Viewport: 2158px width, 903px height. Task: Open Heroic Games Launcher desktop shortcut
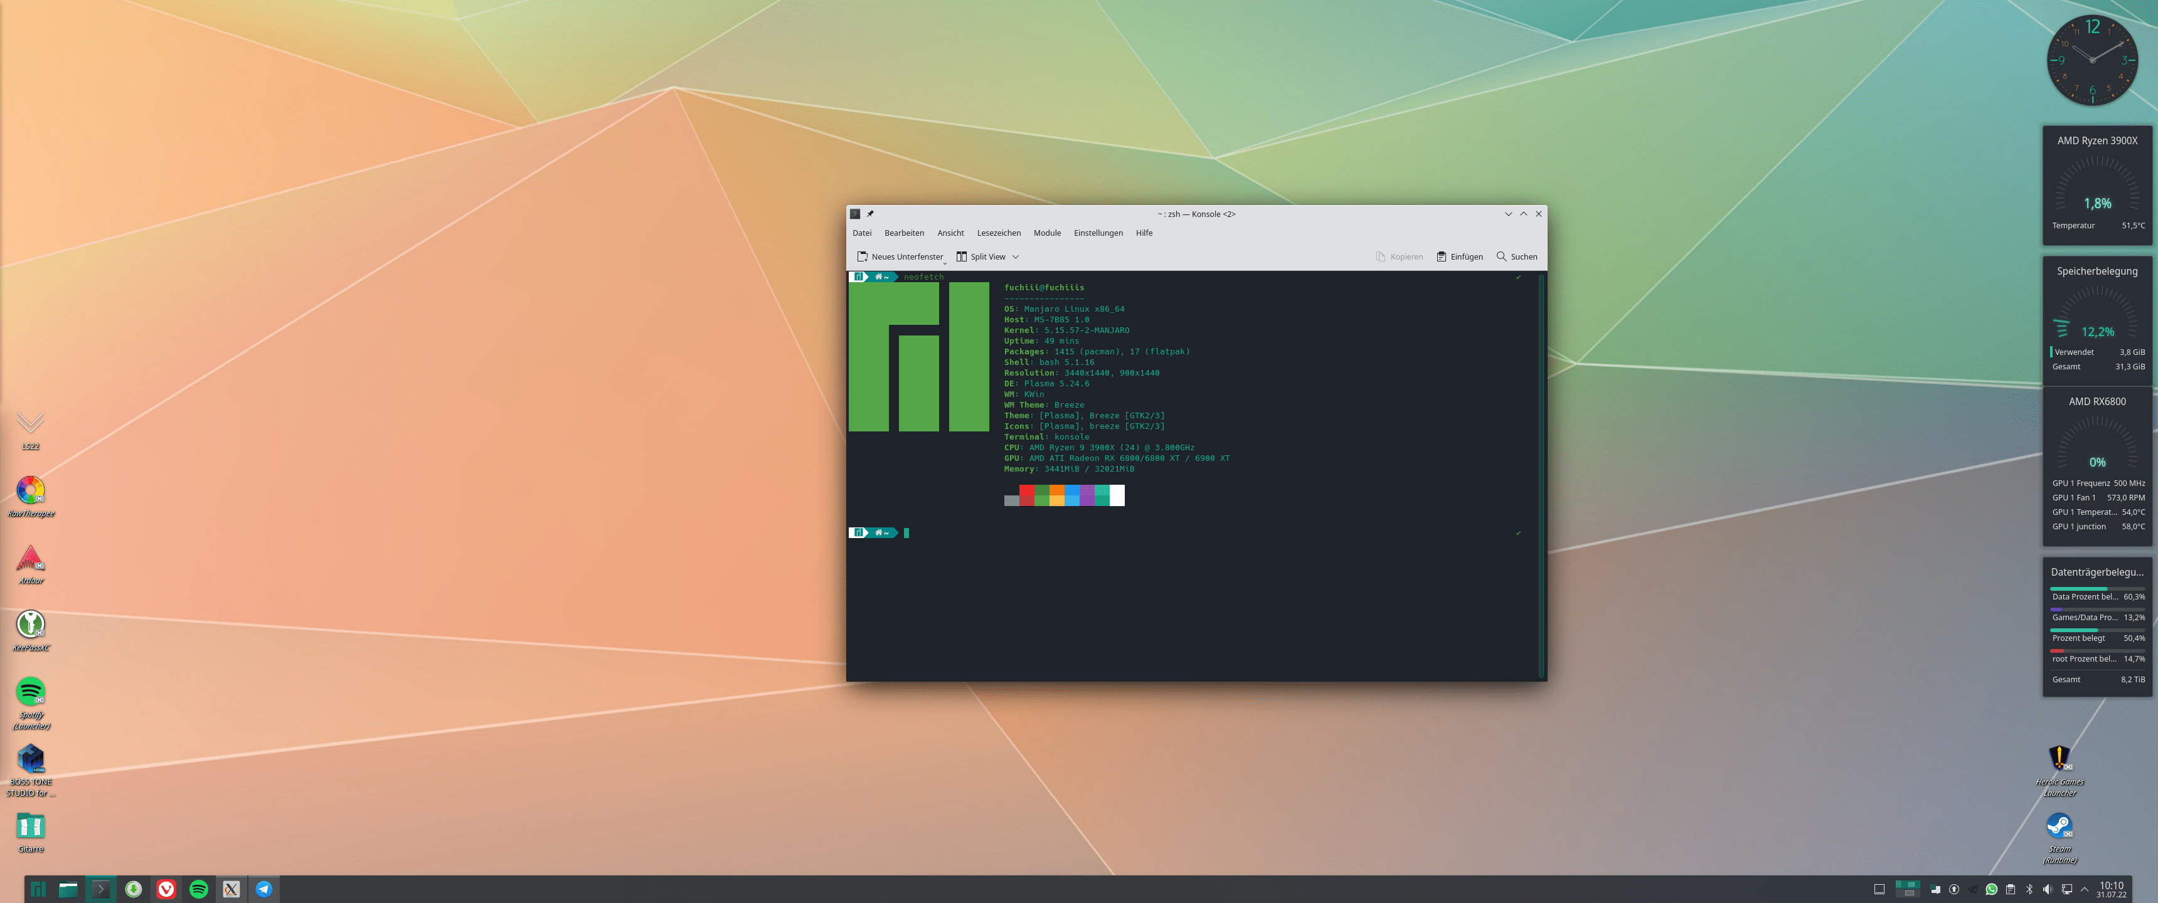coord(2059,770)
